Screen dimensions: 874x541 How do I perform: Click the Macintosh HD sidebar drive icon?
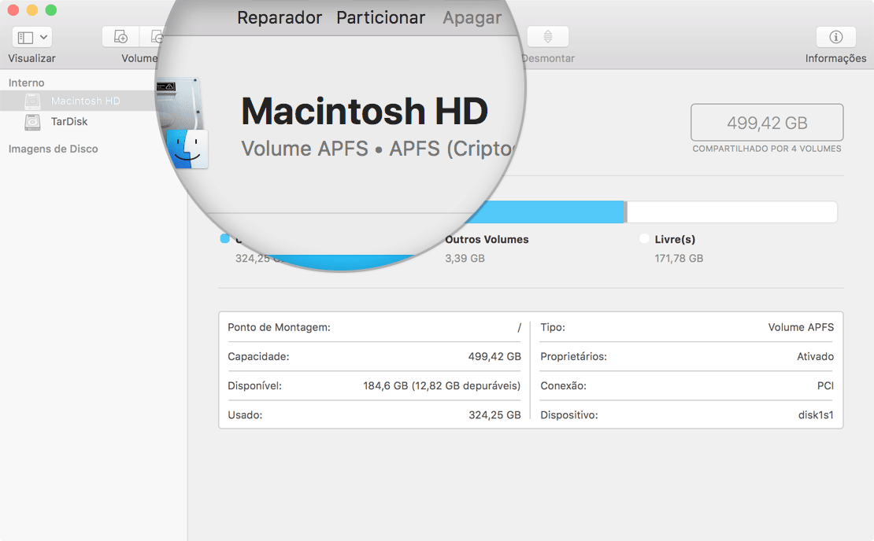tap(33, 101)
